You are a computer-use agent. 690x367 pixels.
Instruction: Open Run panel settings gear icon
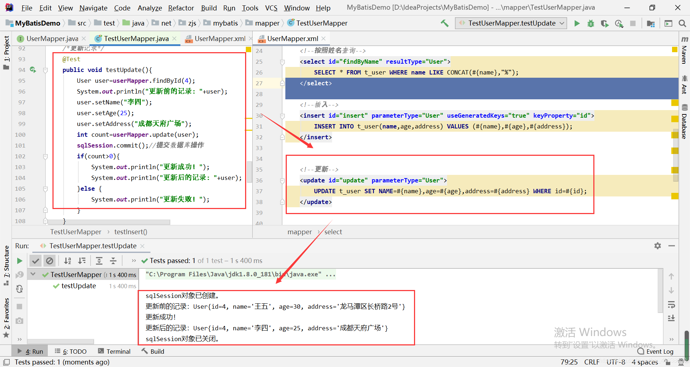pos(658,246)
